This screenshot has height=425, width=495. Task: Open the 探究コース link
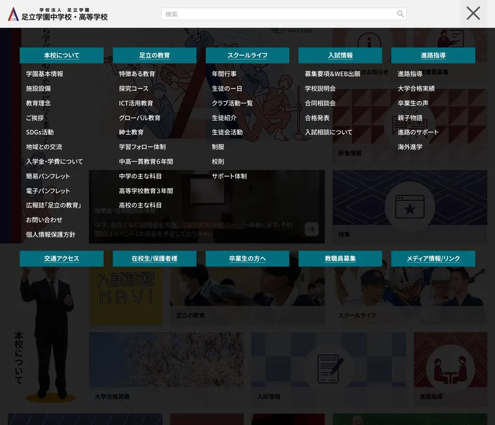click(x=134, y=89)
